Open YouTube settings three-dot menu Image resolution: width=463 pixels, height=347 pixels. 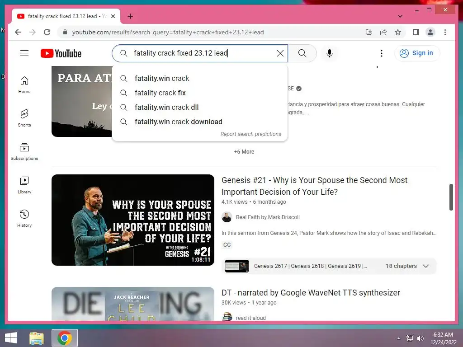tap(382, 53)
